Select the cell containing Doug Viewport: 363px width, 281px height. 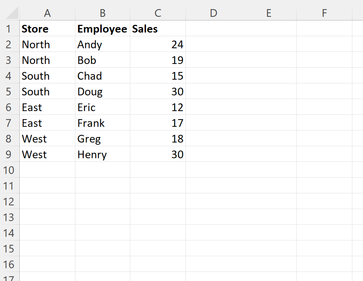[x=102, y=91]
